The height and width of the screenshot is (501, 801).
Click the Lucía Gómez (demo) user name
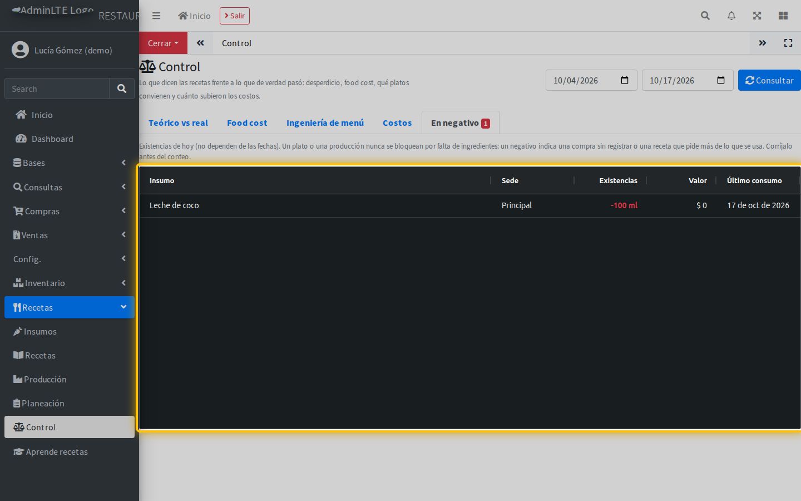point(73,50)
